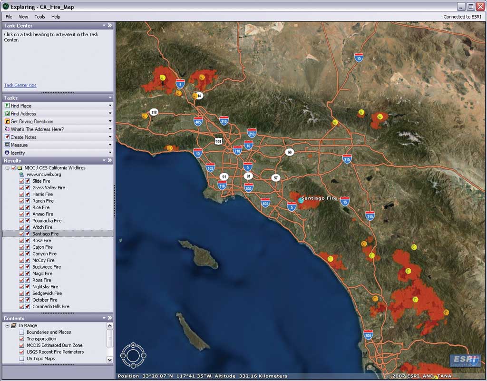
Task: Click the Identify info icon
Action: pyautogui.click(x=7, y=153)
